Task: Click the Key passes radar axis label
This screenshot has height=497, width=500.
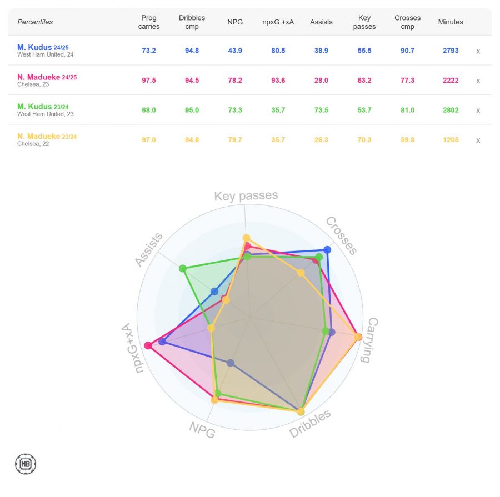Action: click(246, 196)
